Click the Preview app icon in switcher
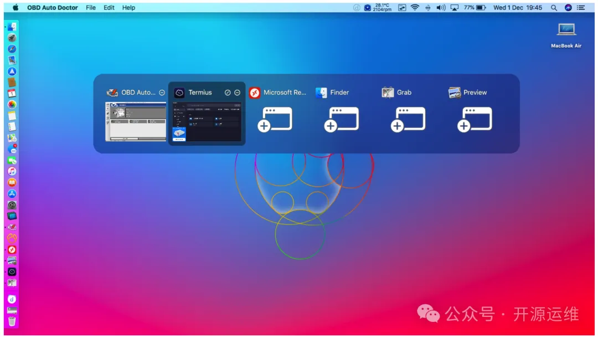Screen dimensions: 598x338 (x=455, y=93)
